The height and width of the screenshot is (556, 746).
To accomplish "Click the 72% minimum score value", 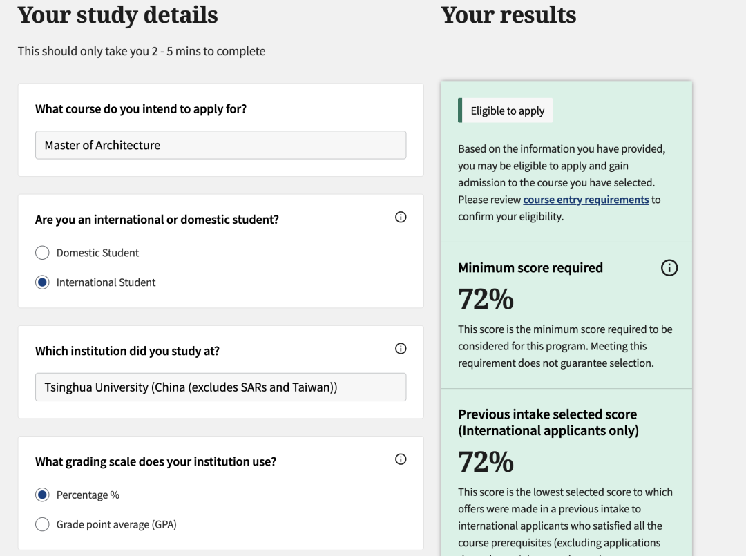I will click(486, 299).
